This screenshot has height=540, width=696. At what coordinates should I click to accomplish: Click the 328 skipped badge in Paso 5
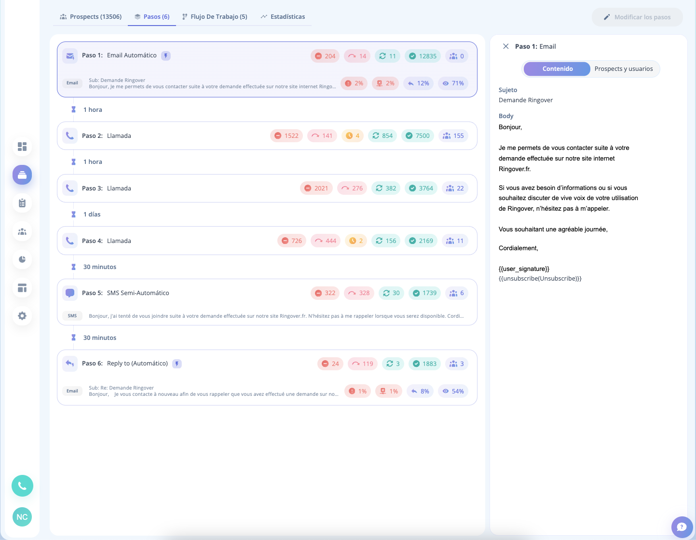tap(359, 293)
